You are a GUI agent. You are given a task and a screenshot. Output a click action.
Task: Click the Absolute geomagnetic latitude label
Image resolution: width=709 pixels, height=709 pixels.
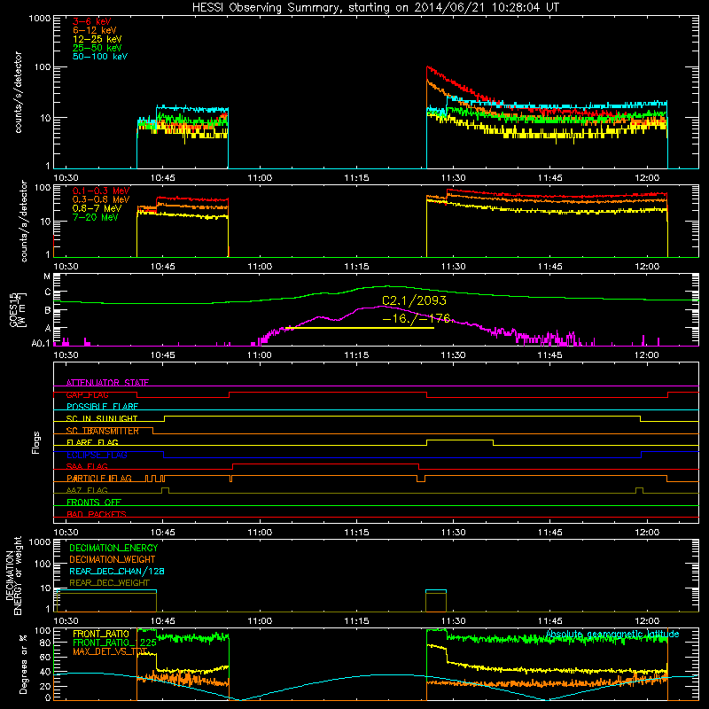[x=612, y=635]
